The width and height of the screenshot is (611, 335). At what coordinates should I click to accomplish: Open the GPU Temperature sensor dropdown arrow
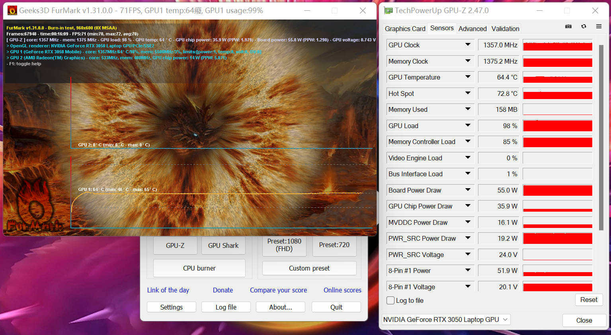click(x=468, y=77)
